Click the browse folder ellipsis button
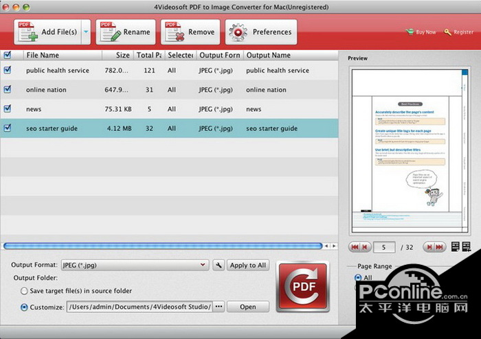Screen dimensions: 481x339 219,307
